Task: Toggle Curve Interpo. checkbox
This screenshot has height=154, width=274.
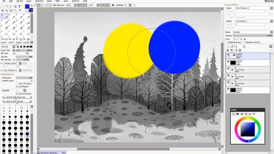Action: point(17,94)
